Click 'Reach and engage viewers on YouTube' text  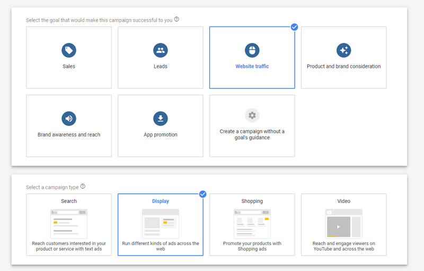343,246
